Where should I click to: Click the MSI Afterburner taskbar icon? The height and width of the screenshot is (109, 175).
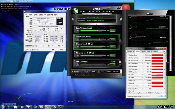[54, 107]
